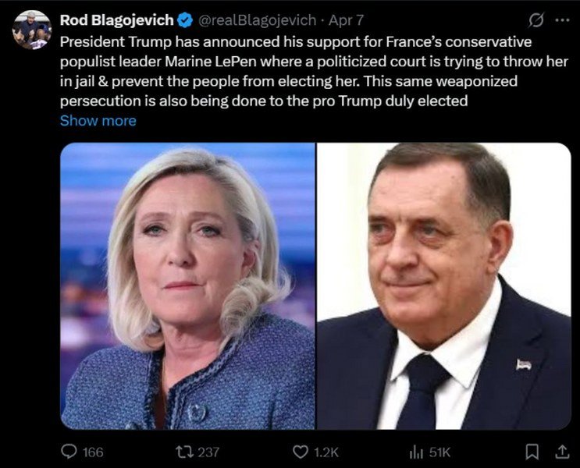Viewport: 580px width, 468px height.
Task: Click the repost arrows icon
Action: 184,452
